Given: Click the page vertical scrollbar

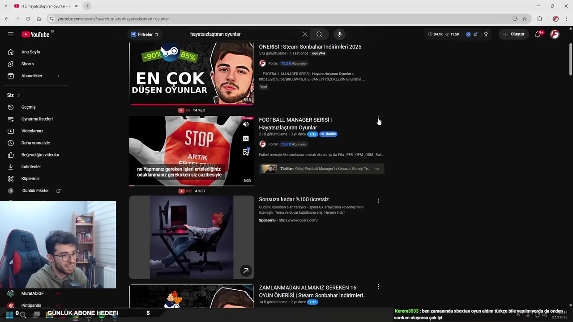Looking at the screenshot, I should coord(570,59).
